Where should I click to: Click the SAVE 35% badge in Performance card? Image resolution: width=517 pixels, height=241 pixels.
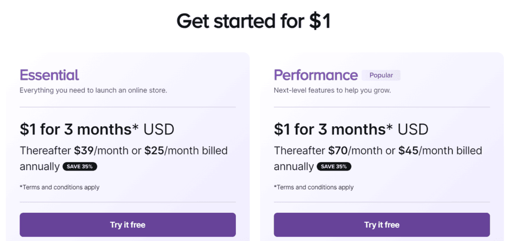tap(334, 166)
